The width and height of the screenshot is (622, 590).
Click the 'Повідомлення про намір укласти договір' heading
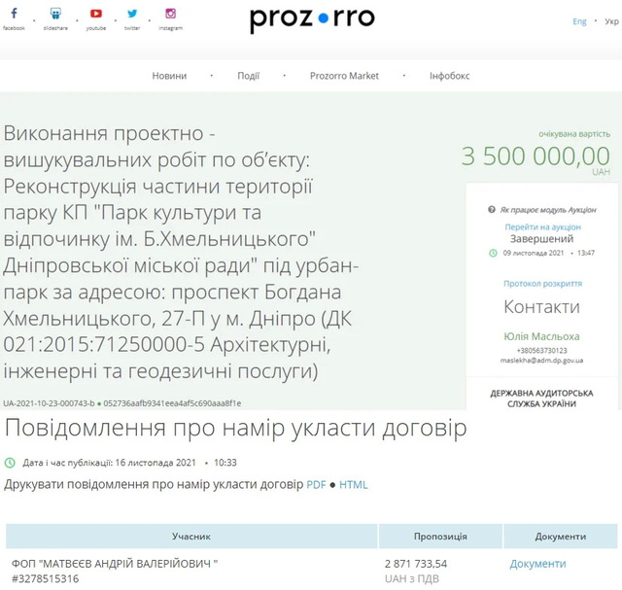pyautogui.click(x=235, y=428)
